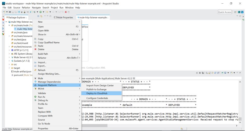
Task: Collapse the src/main/mule folder
Action: click(x=9, y=25)
